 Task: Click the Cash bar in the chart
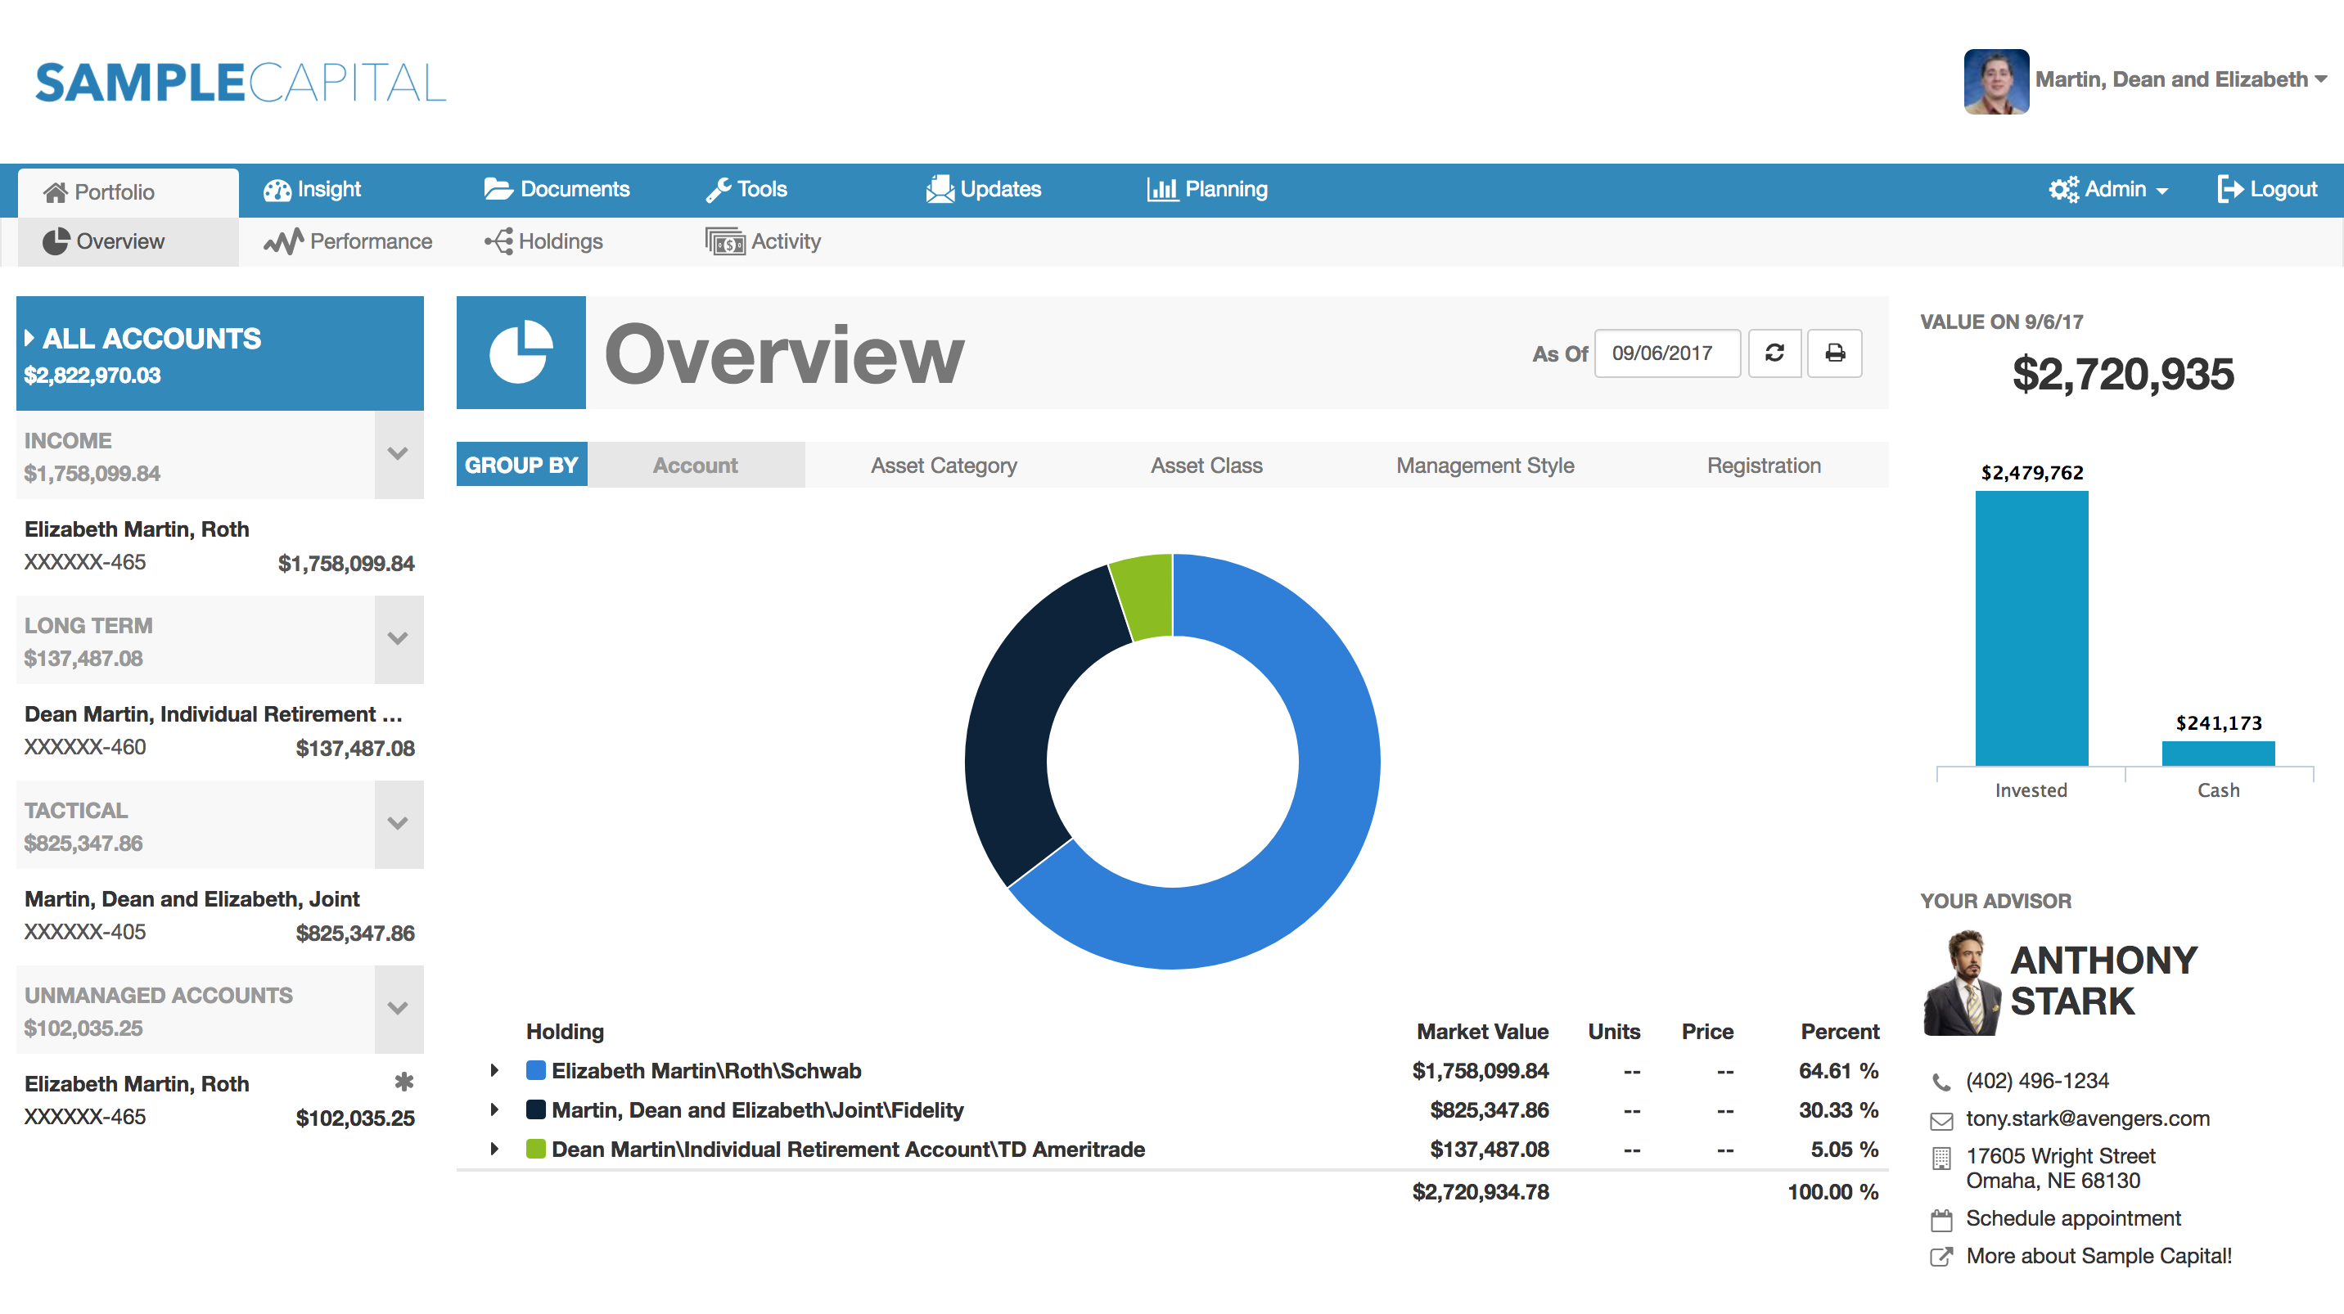click(x=2217, y=753)
